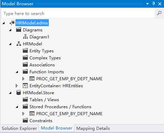Open the Mapping Details tab
The width and height of the screenshot is (164, 133).
click(x=93, y=128)
